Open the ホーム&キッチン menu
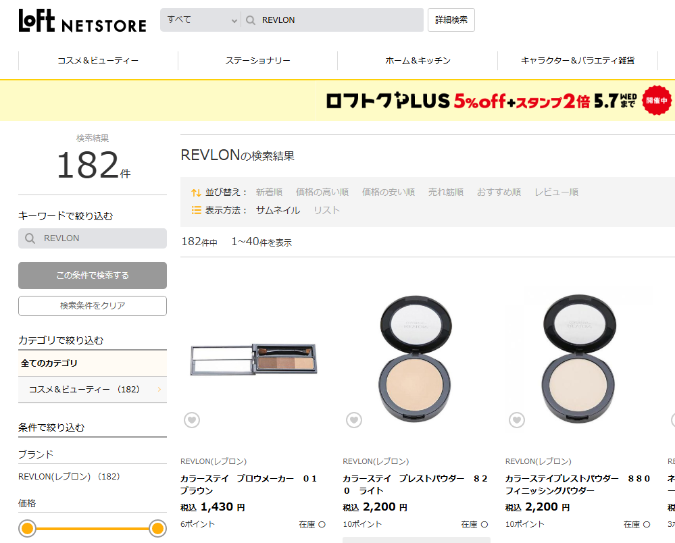 [x=418, y=61]
